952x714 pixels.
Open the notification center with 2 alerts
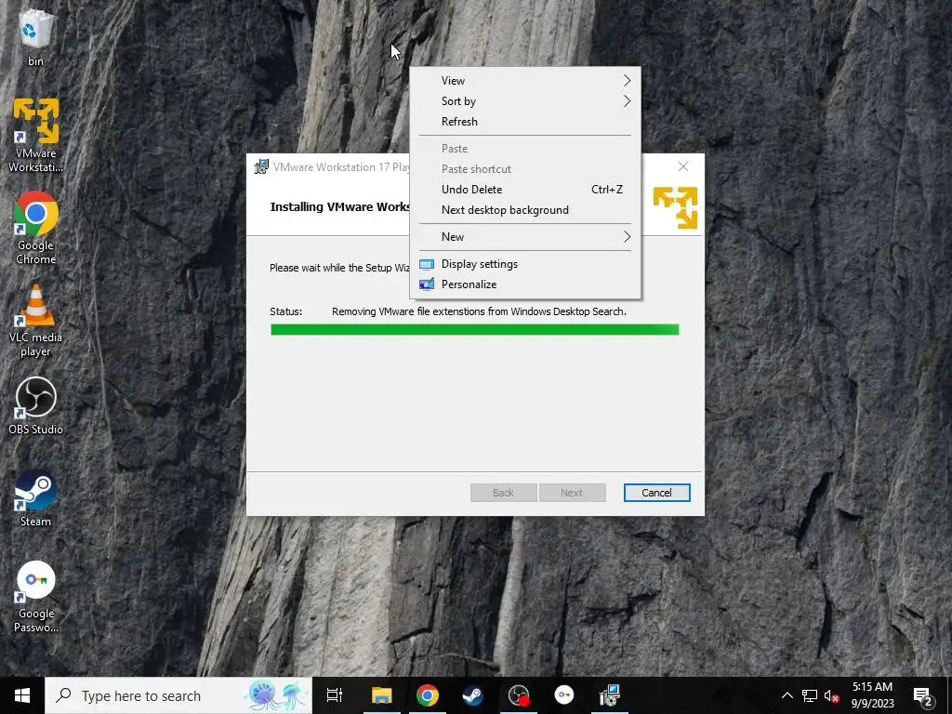(x=923, y=695)
